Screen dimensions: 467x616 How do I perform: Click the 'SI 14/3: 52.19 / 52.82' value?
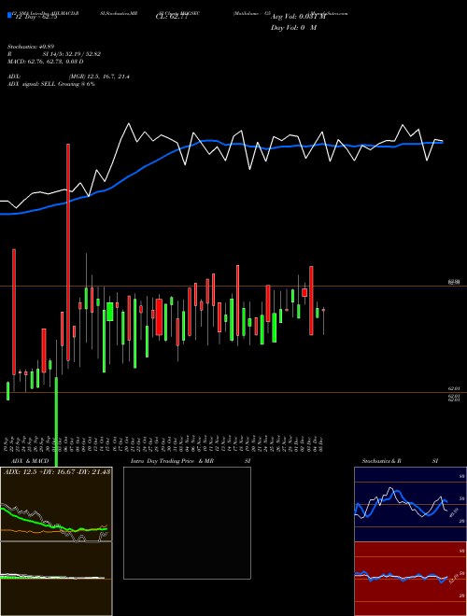click(72, 54)
